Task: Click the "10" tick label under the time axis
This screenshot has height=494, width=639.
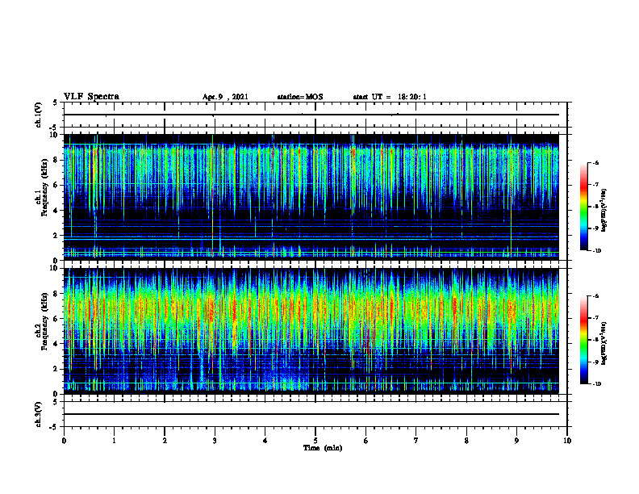Action: pos(567,441)
